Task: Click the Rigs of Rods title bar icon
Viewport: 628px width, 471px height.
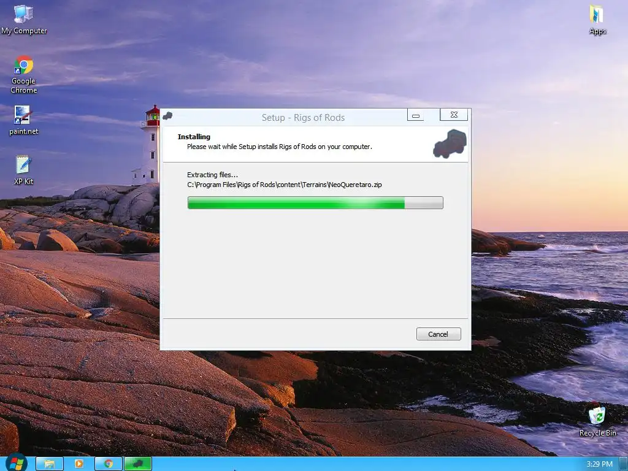Action: point(167,117)
